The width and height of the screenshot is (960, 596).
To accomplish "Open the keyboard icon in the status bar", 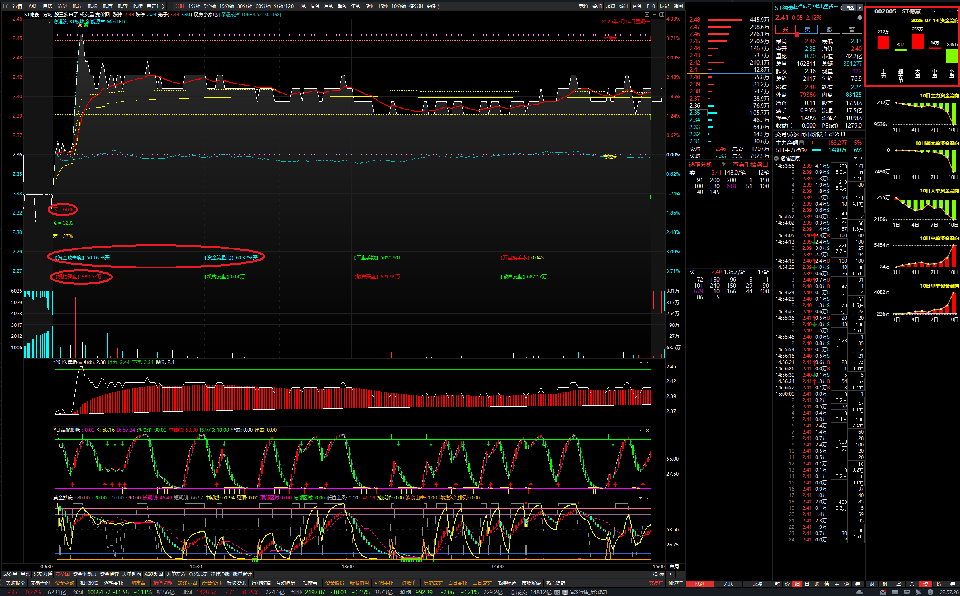I will [x=895, y=592].
